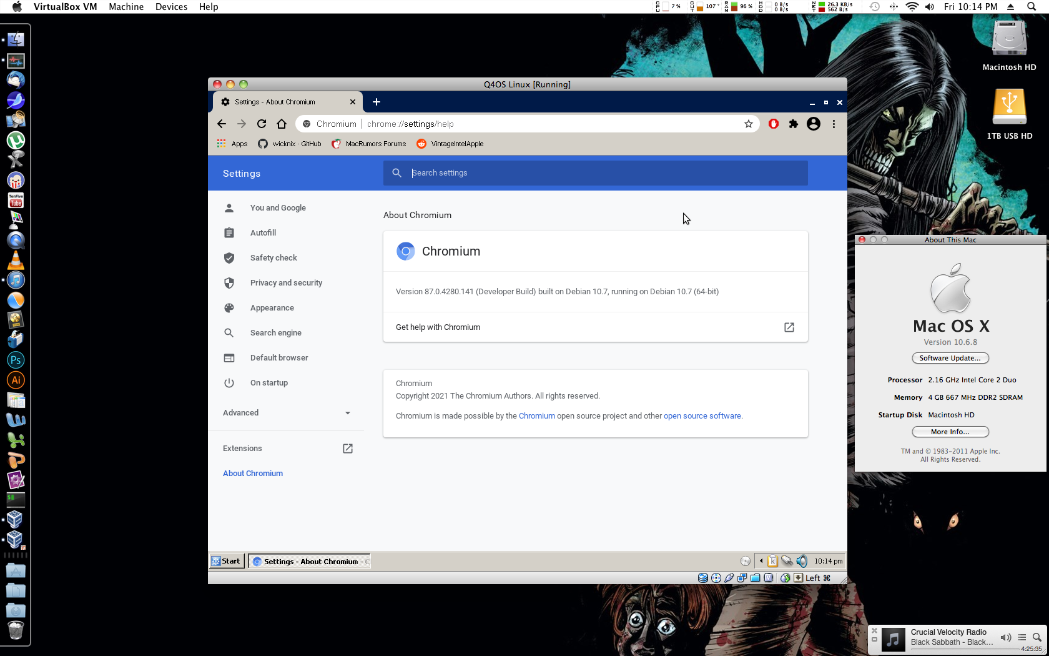The width and height of the screenshot is (1049, 656).
Task: Open the VintageIntelApple bookmark
Action: point(450,144)
